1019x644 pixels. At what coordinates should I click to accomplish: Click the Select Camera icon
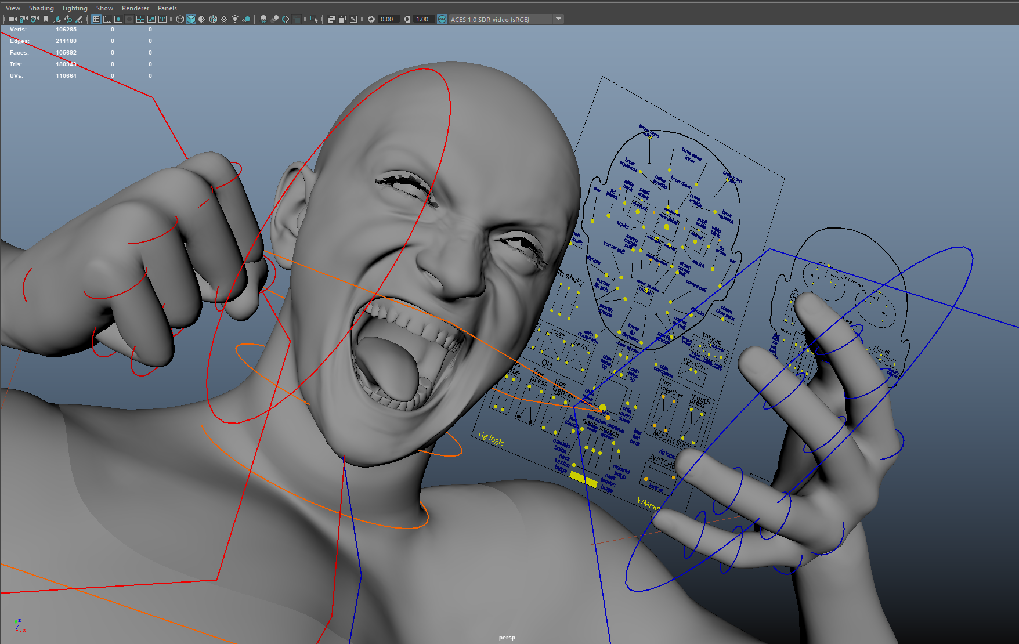[x=12, y=19]
